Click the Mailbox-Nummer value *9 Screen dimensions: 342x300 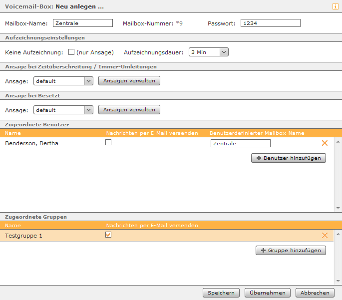tap(179, 23)
